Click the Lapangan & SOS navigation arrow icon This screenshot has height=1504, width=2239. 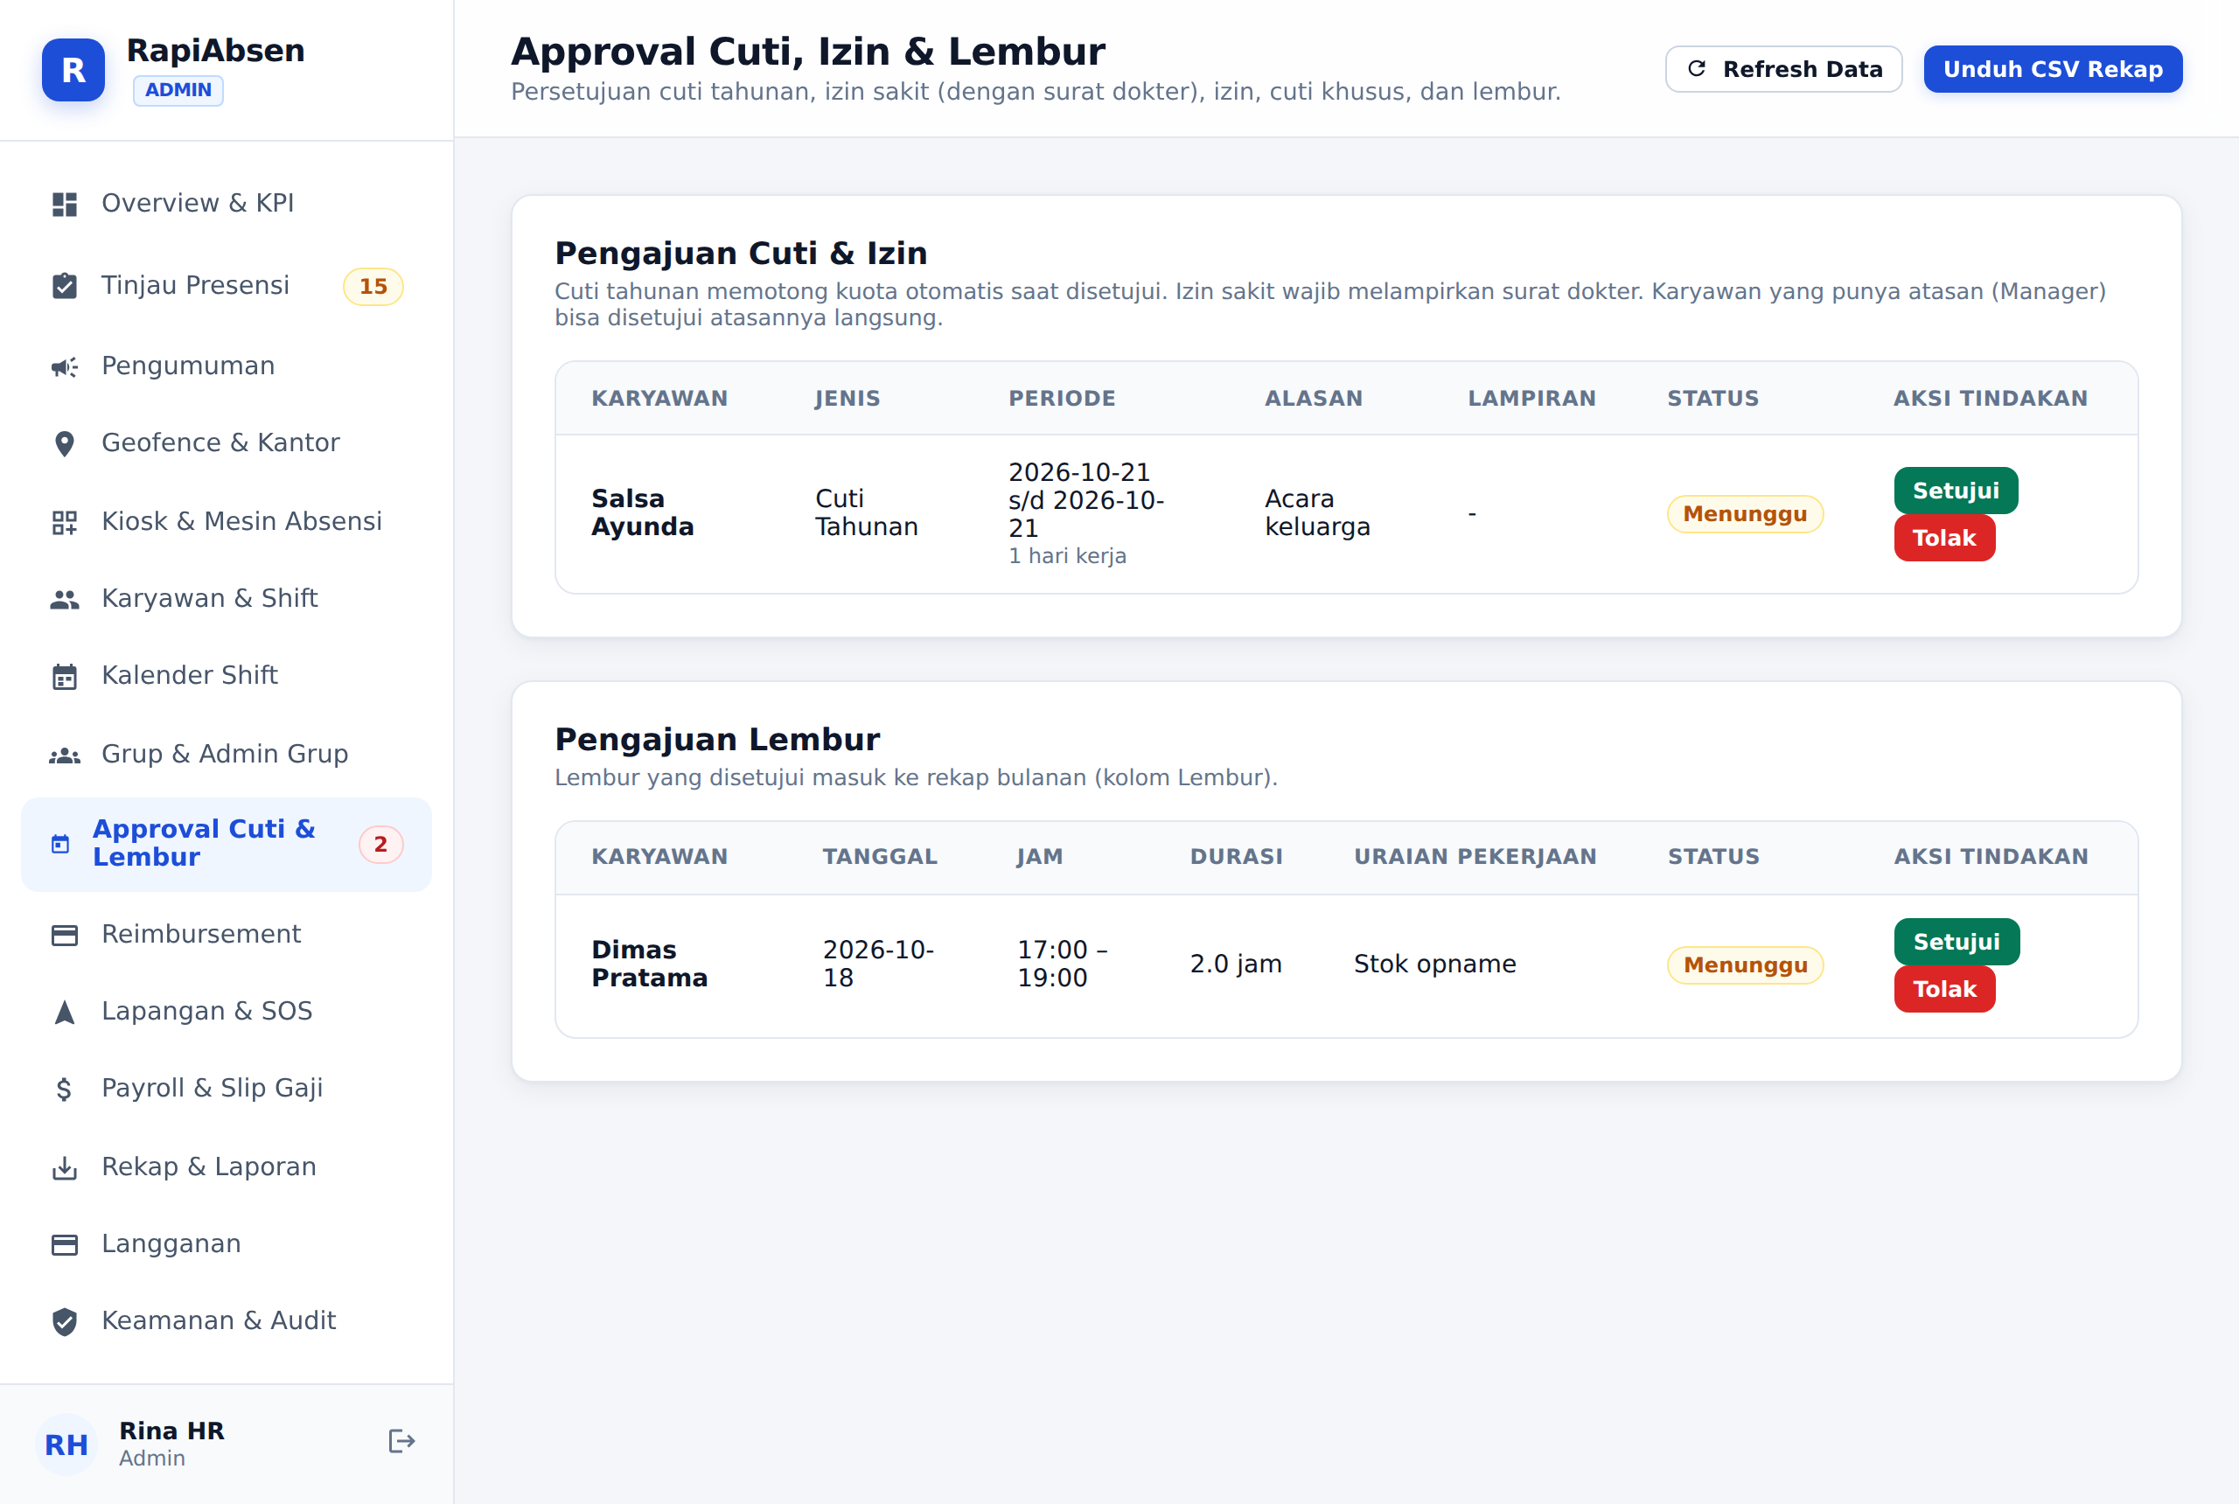(64, 1011)
